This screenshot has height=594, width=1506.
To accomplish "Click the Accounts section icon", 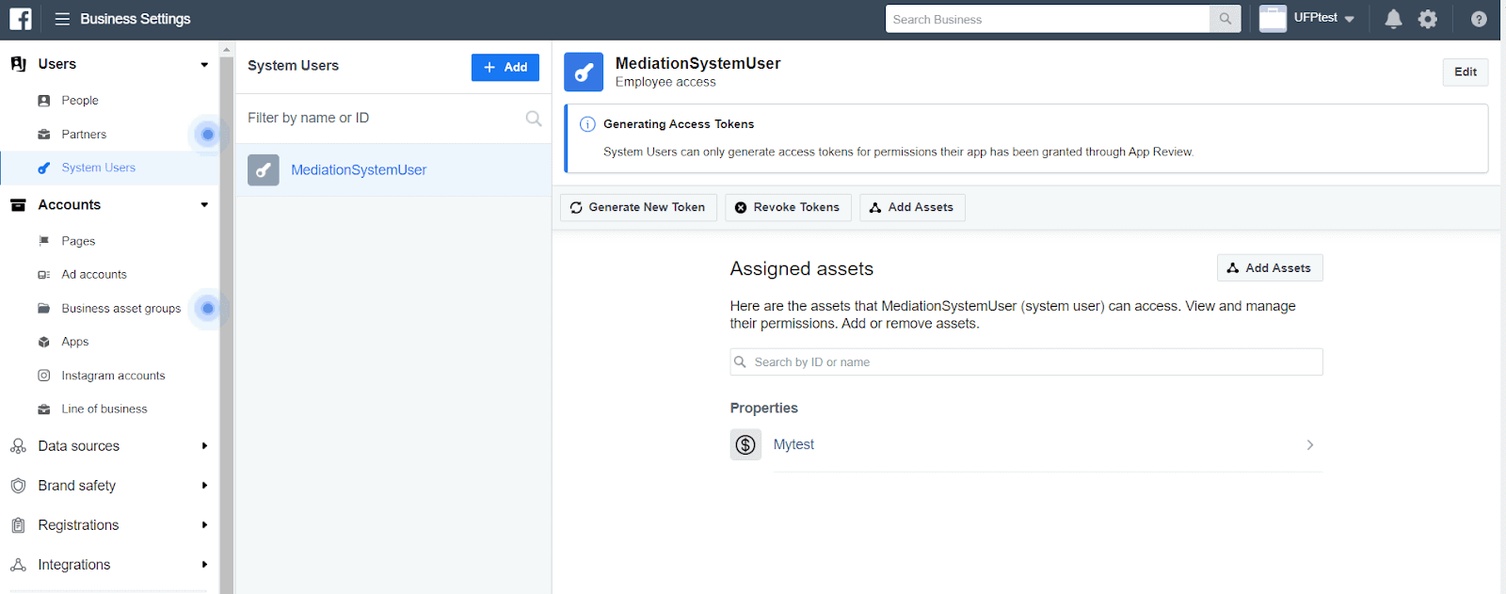I will pyautogui.click(x=18, y=205).
